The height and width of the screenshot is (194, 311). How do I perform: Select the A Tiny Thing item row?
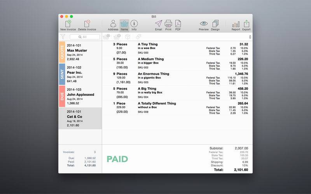[177, 49]
